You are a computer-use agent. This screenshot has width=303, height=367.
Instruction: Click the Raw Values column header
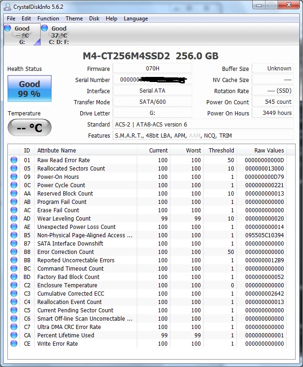tap(262, 150)
